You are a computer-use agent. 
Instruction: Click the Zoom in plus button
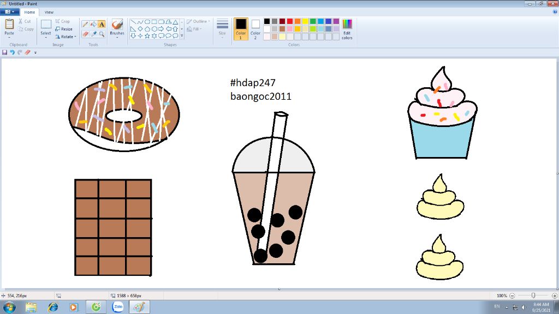tap(555, 295)
